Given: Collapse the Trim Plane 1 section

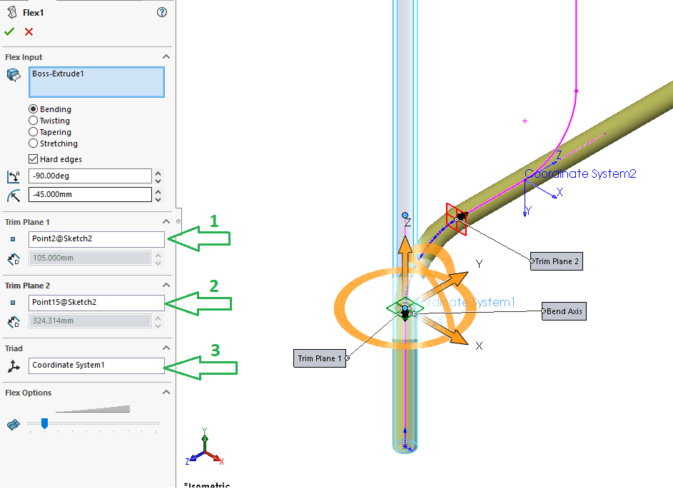Looking at the screenshot, I should point(166,222).
